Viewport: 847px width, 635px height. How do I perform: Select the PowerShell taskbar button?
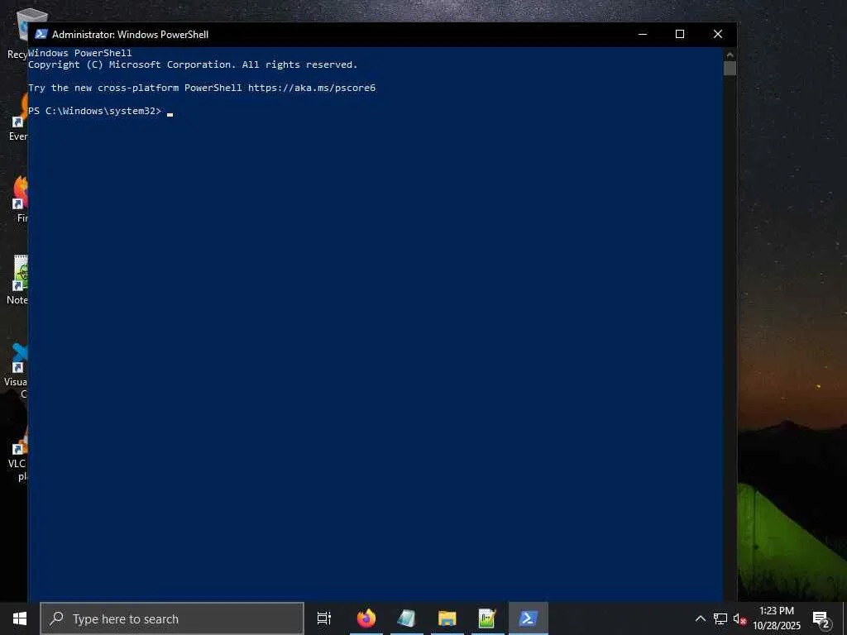pos(529,618)
